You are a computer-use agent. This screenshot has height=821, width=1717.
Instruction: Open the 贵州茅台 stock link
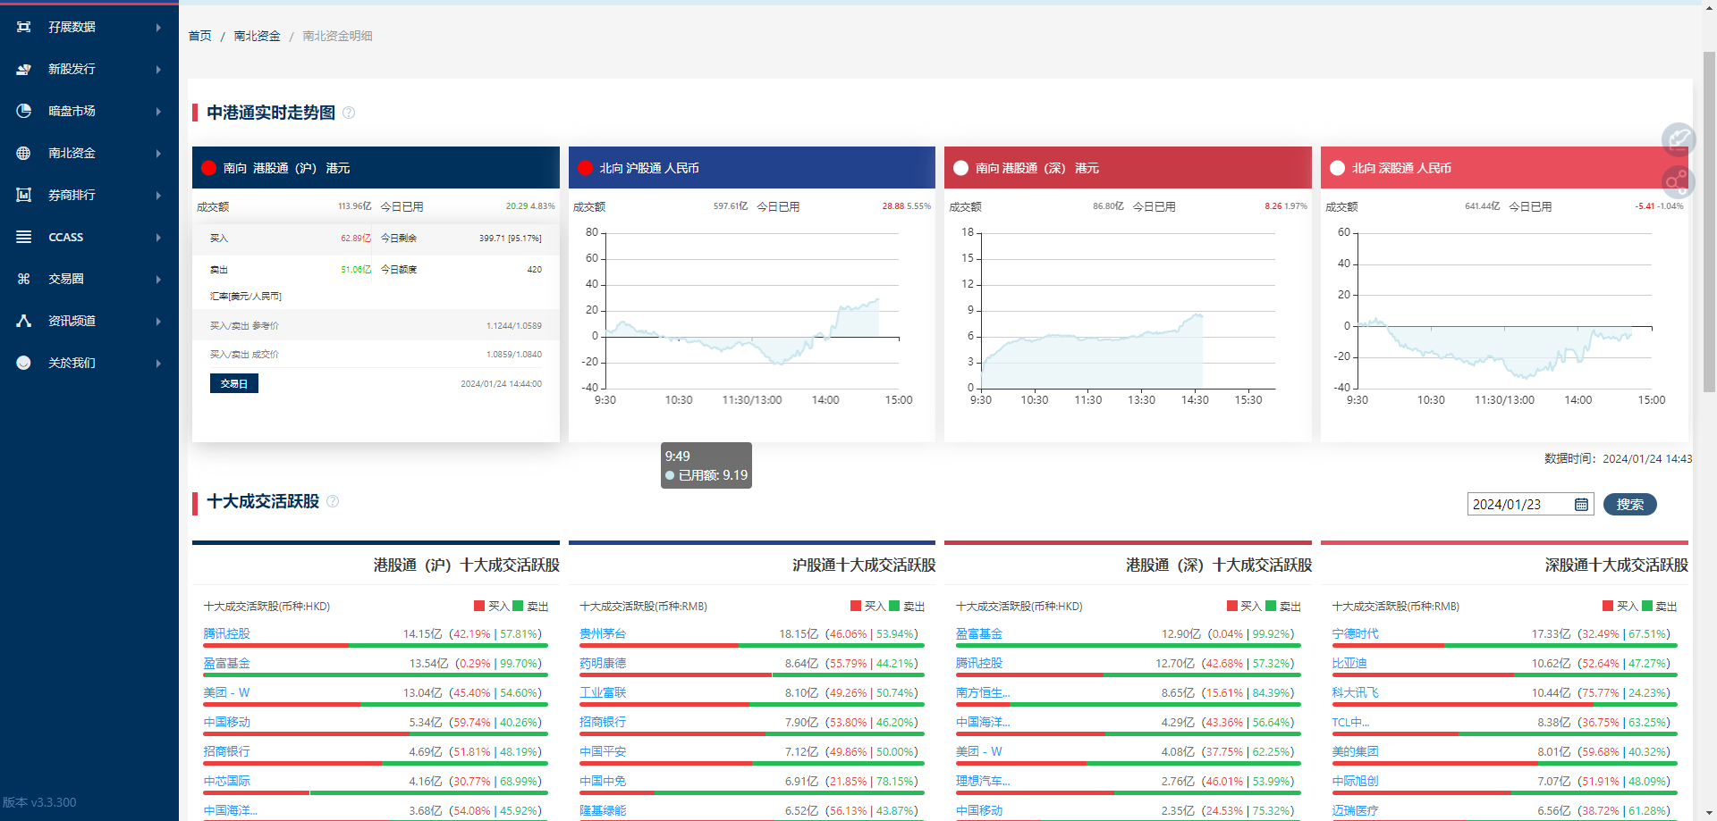point(603,633)
